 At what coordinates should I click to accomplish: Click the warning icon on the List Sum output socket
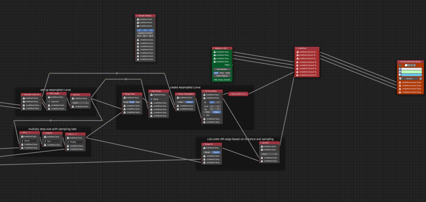tap(73, 99)
